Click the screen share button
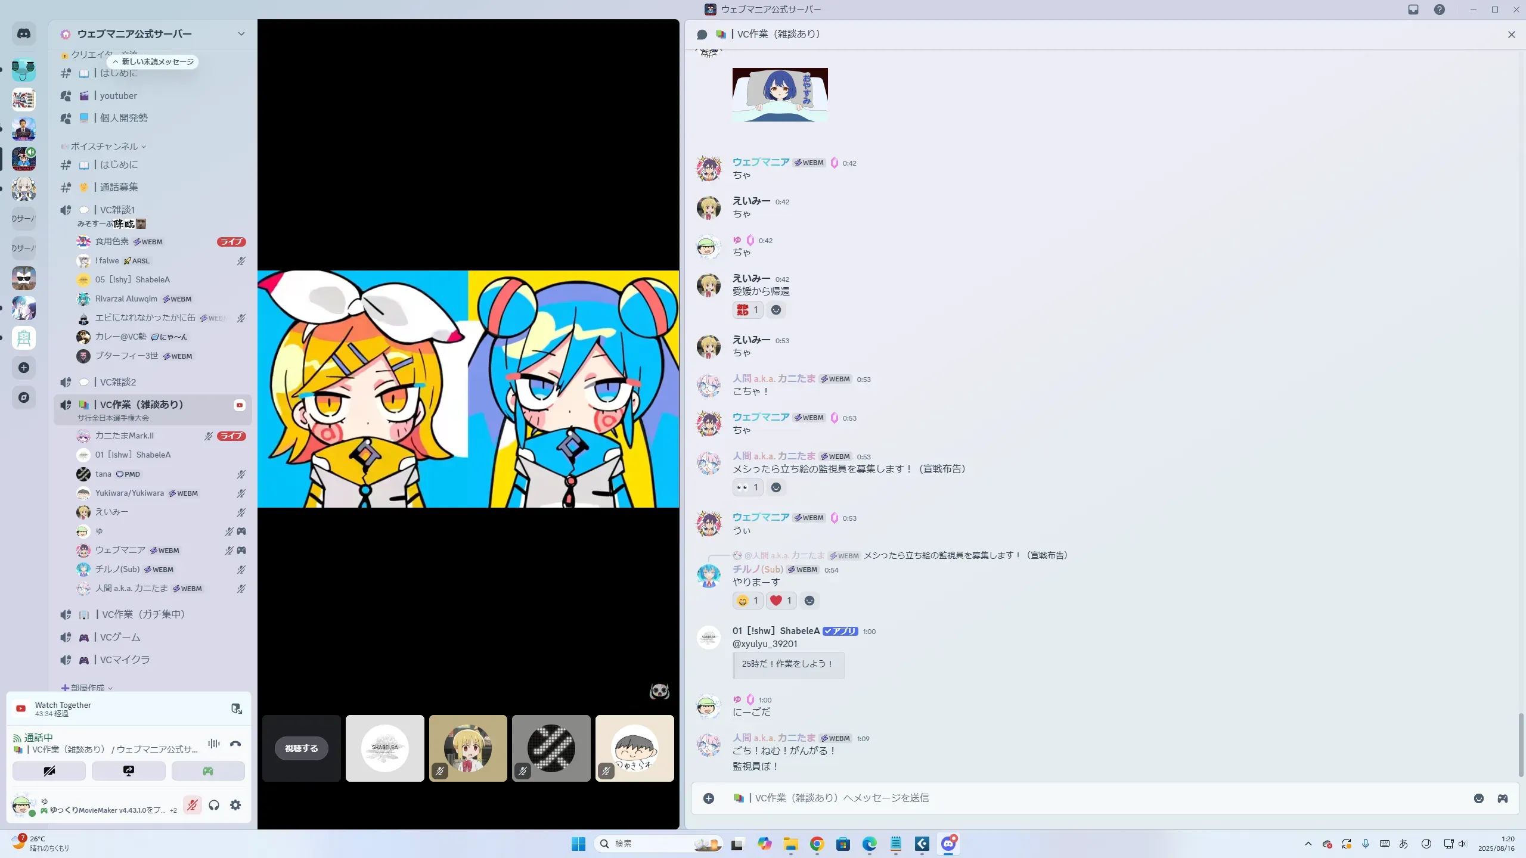The image size is (1526, 858). 128,771
